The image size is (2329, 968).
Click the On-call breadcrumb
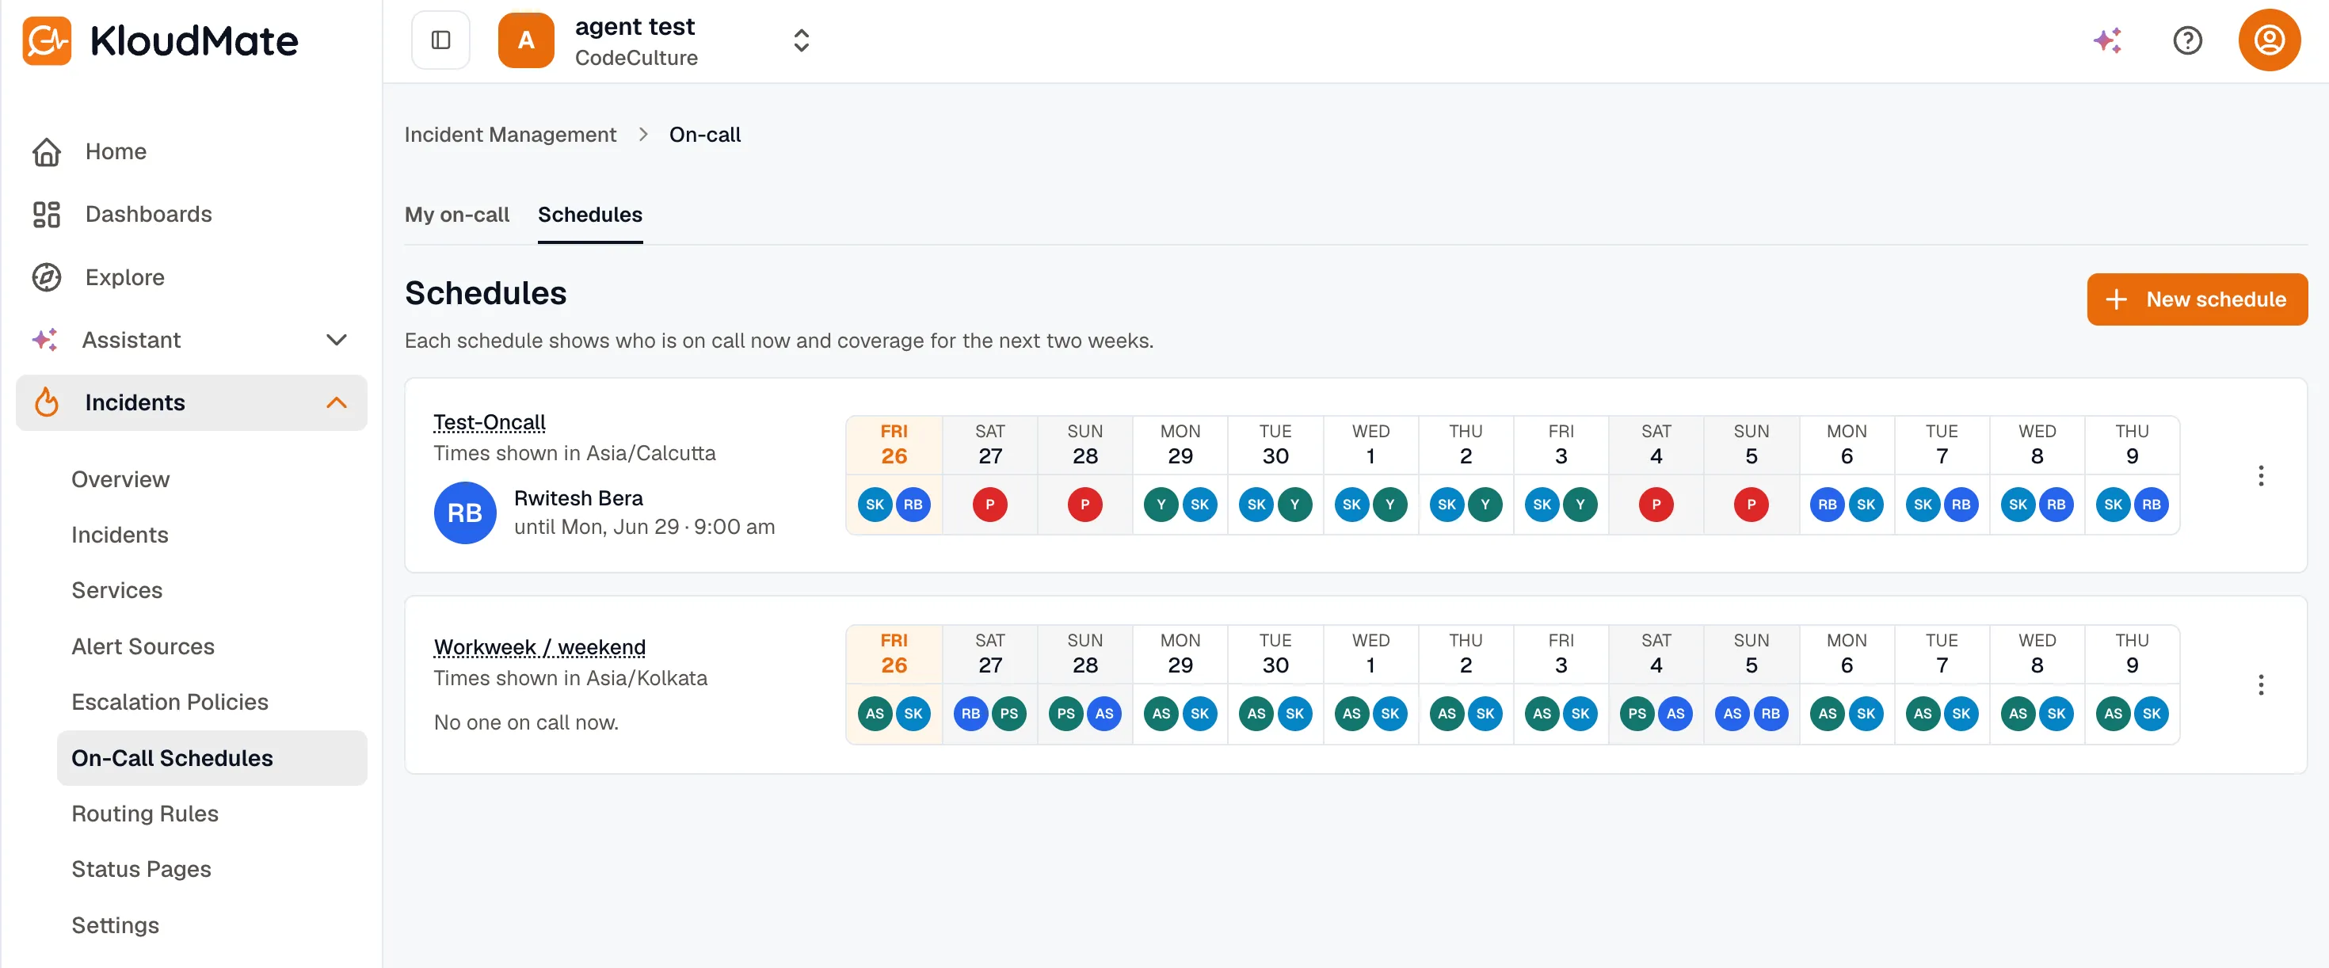(705, 135)
